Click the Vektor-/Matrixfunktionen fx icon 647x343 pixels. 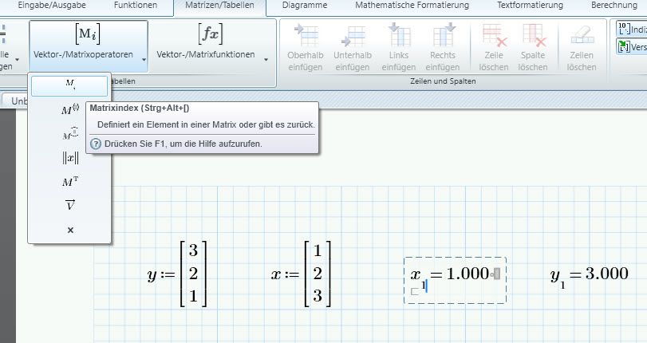(x=211, y=34)
